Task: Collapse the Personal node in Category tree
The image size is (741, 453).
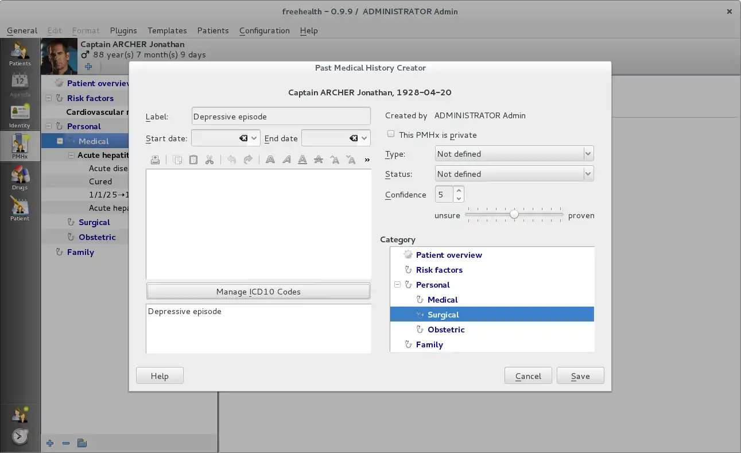Action: point(397,285)
